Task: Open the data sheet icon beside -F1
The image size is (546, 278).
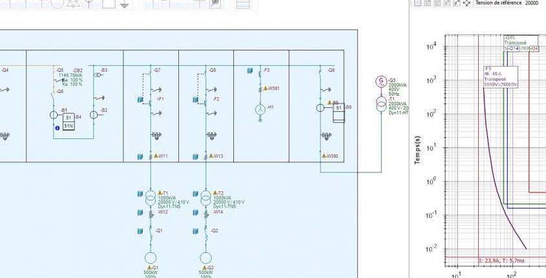Action: click(x=140, y=100)
